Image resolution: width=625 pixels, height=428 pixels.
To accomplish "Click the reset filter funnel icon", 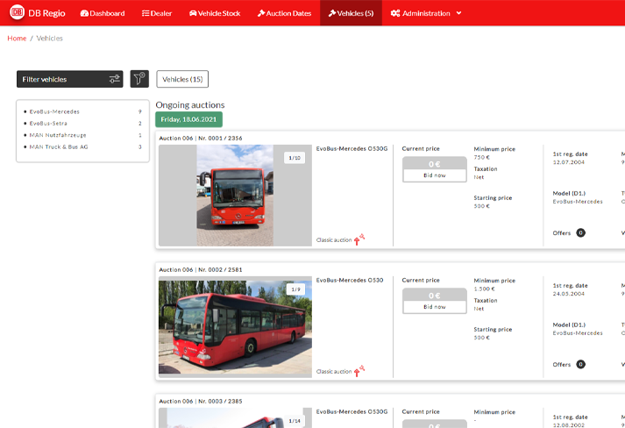I will point(139,79).
